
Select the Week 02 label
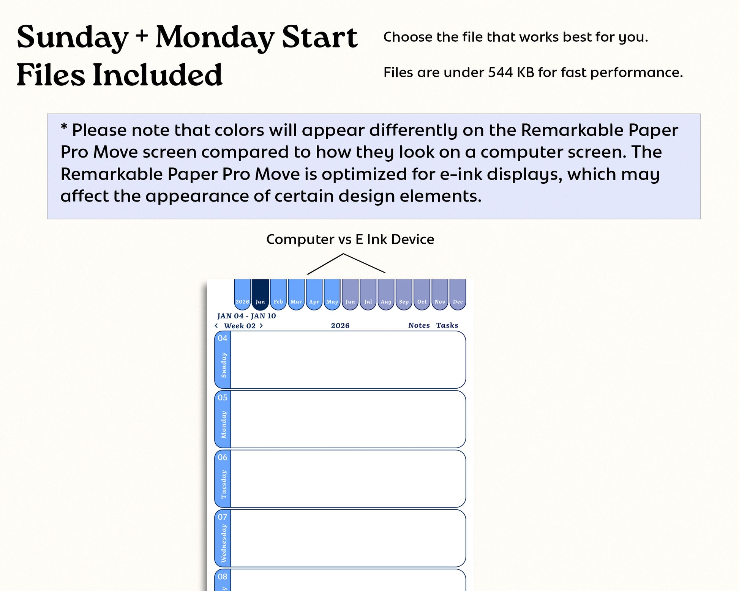(240, 326)
